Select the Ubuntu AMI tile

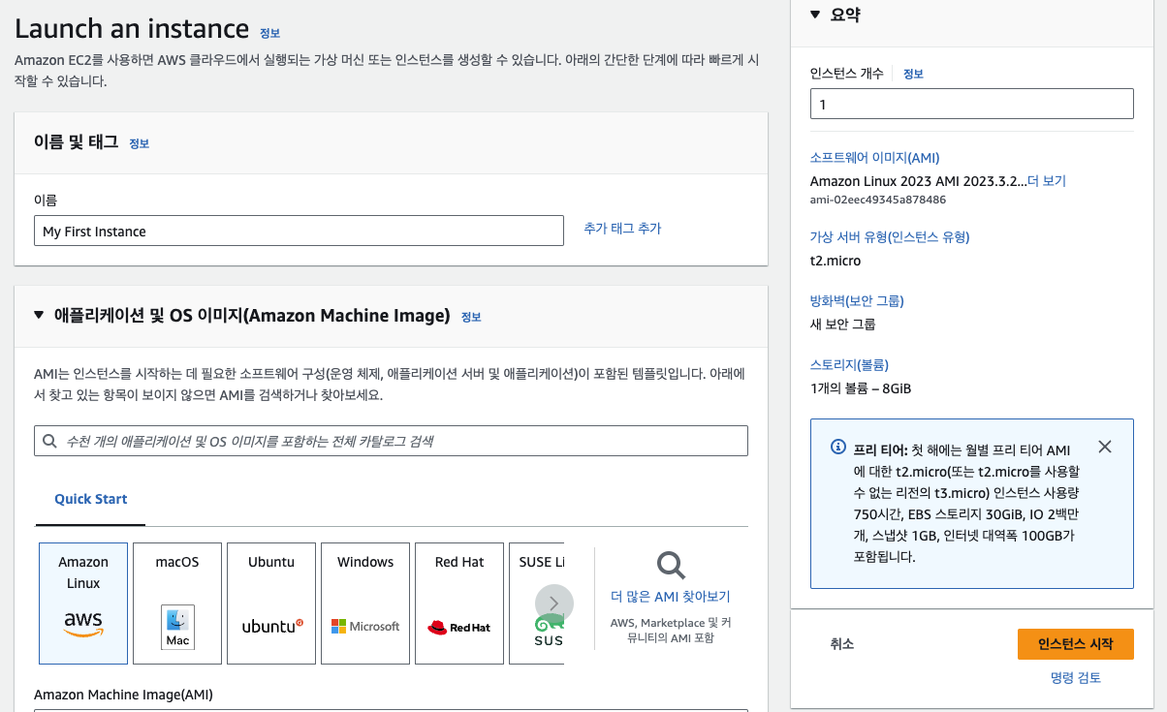coord(271,603)
